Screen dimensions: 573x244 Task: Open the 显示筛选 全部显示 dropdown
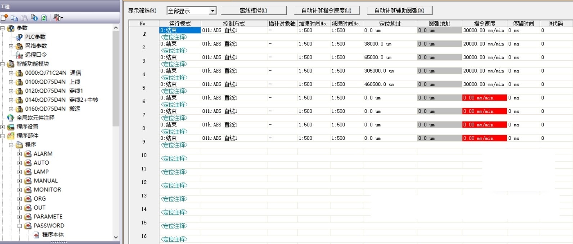(x=212, y=11)
